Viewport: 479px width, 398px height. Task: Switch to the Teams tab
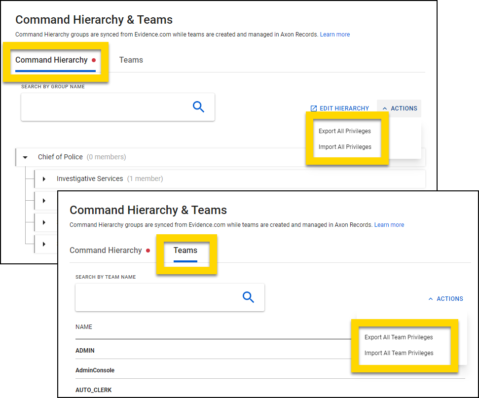click(x=185, y=250)
